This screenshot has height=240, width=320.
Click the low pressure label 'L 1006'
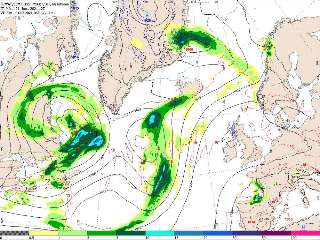(189, 47)
